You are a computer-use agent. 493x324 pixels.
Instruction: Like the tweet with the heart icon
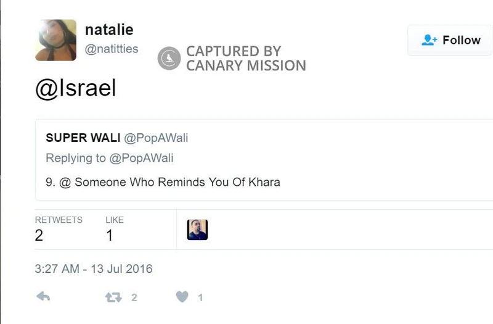pos(182,297)
